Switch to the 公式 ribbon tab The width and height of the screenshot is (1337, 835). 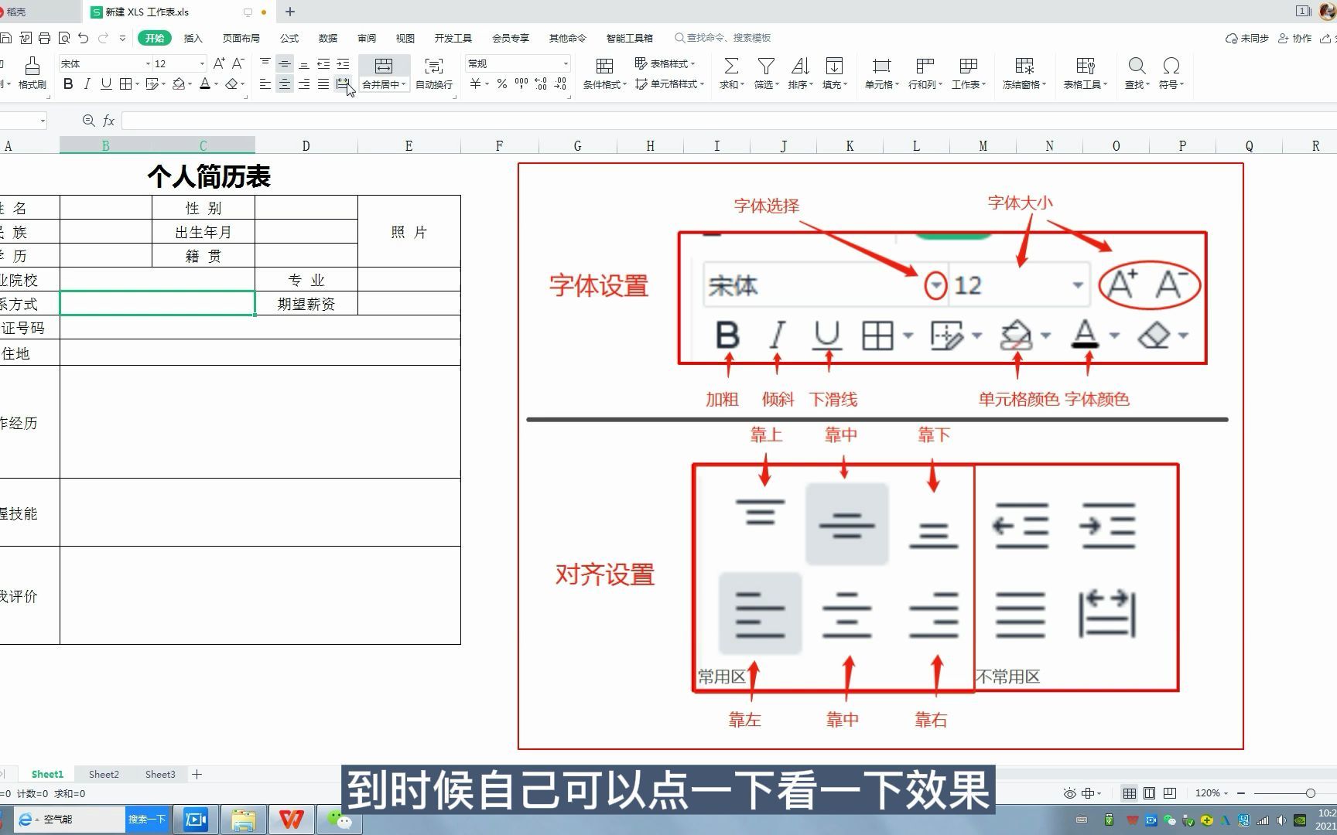[x=289, y=38]
